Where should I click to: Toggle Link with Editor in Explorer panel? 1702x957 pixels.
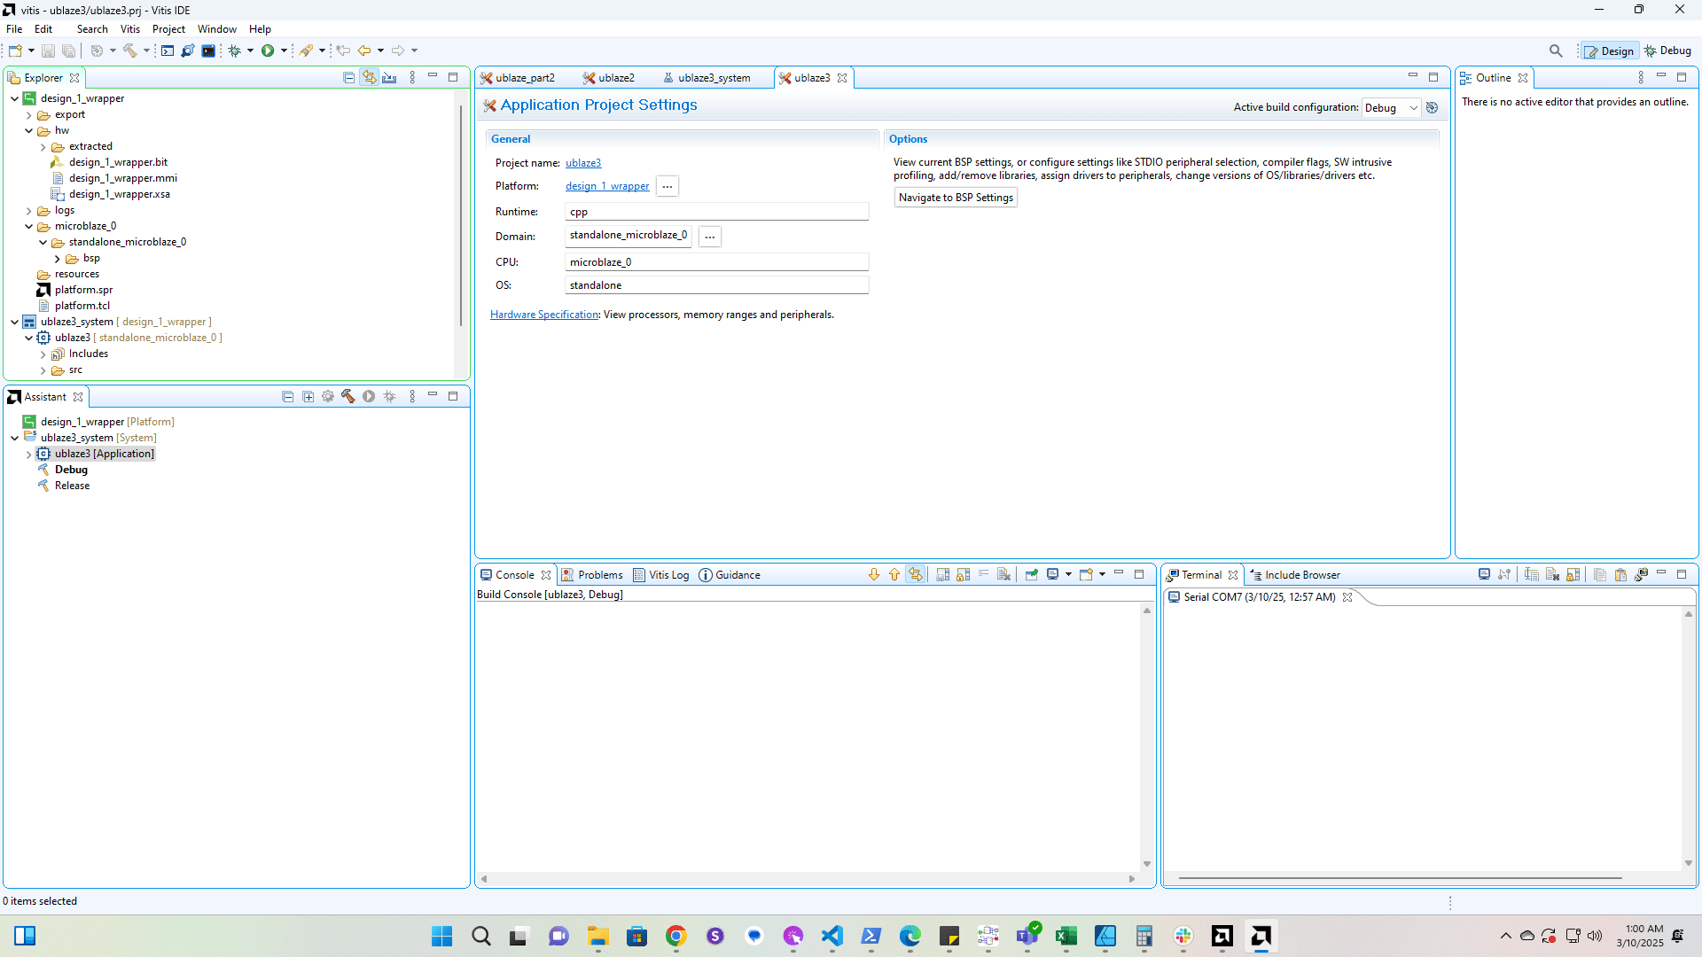tap(369, 78)
